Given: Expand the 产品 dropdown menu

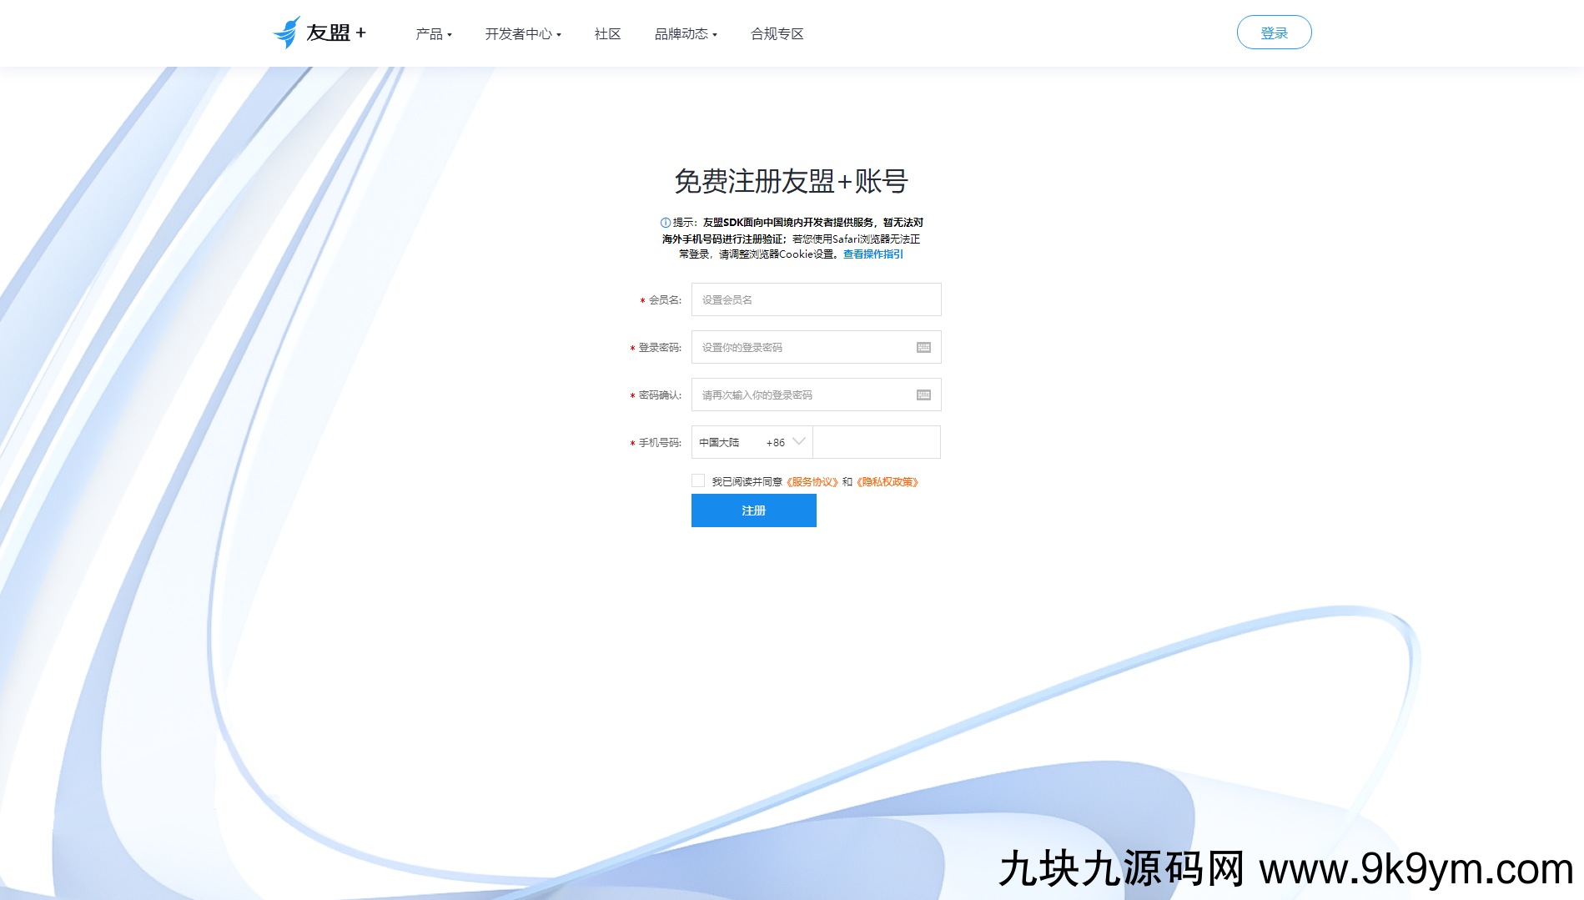Looking at the screenshot, I should [x=433, y=34].
